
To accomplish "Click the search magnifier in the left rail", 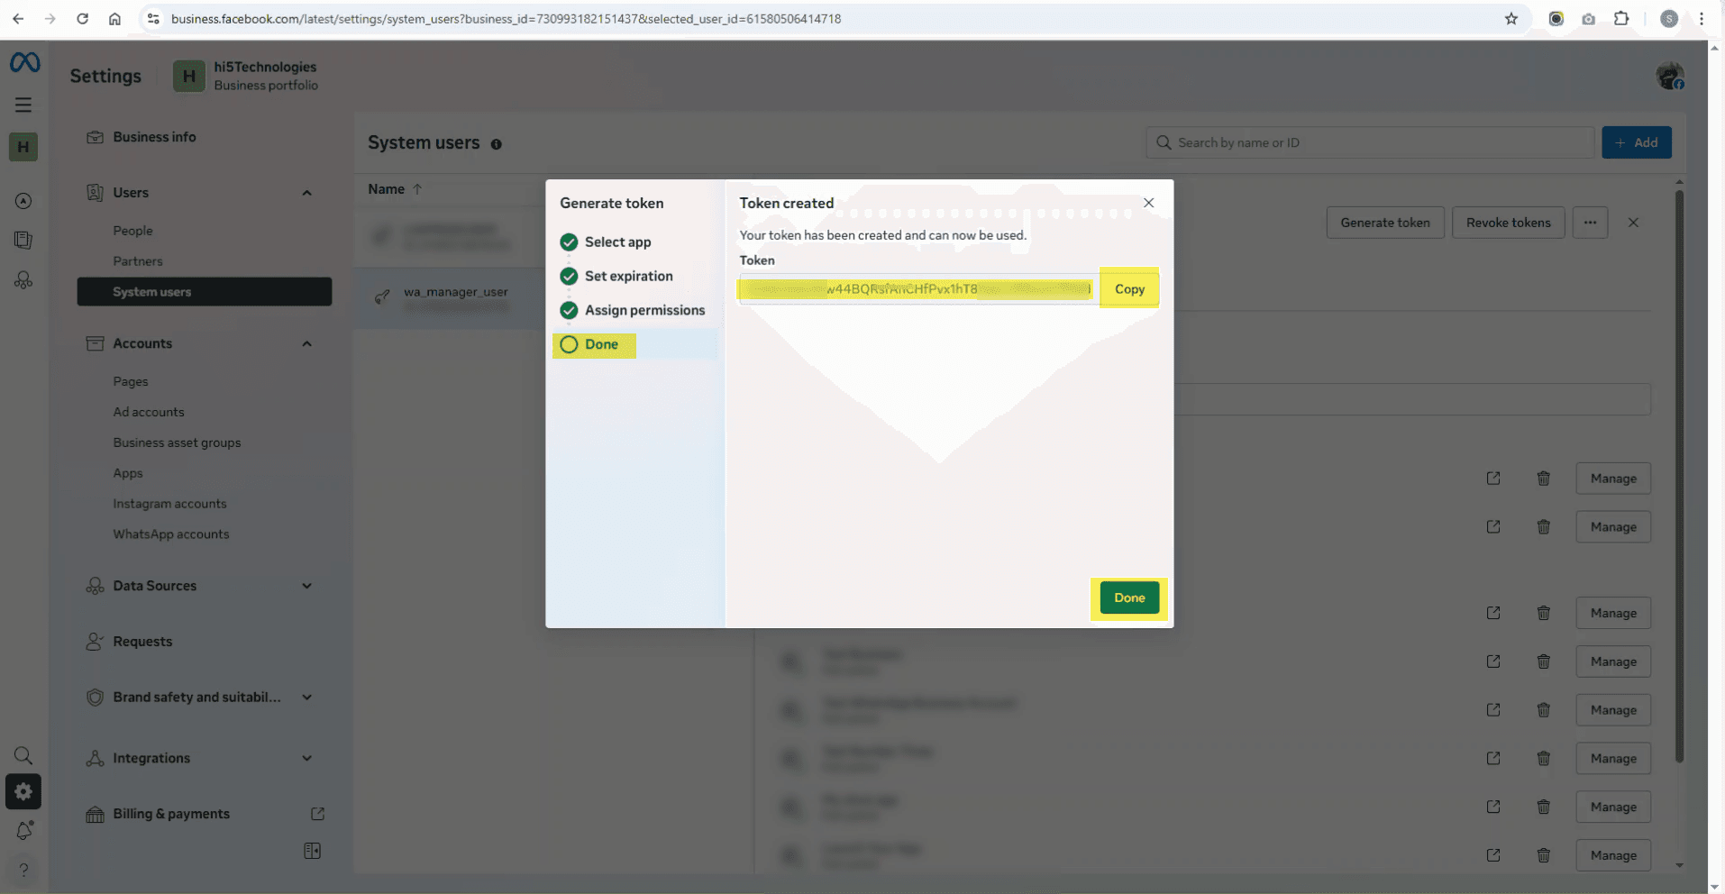I will 23,755.
